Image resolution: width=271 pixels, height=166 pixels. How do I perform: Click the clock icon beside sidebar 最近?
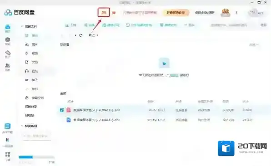click(x=27, y=35)
